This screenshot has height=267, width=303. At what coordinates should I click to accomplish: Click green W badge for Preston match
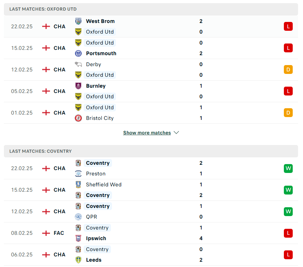tap(288, 168)
